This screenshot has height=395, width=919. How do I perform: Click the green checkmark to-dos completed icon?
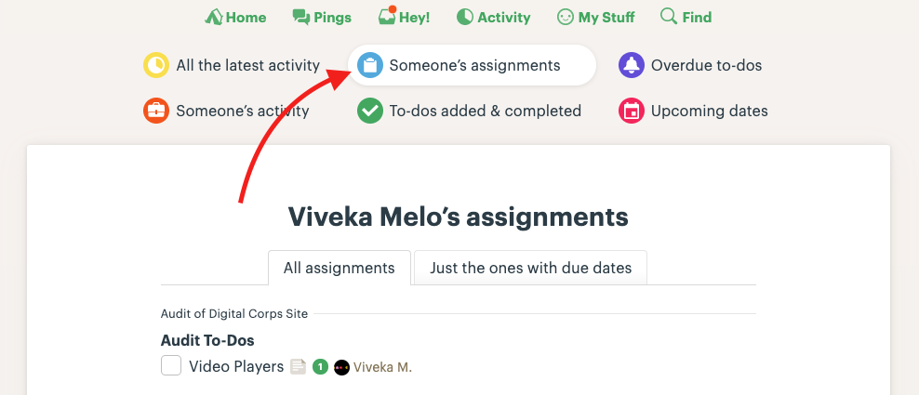pyautogui.click(x=370, y=112)
